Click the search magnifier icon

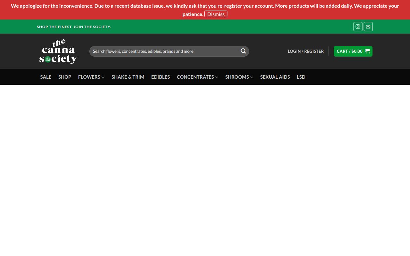tap(243, 51)
